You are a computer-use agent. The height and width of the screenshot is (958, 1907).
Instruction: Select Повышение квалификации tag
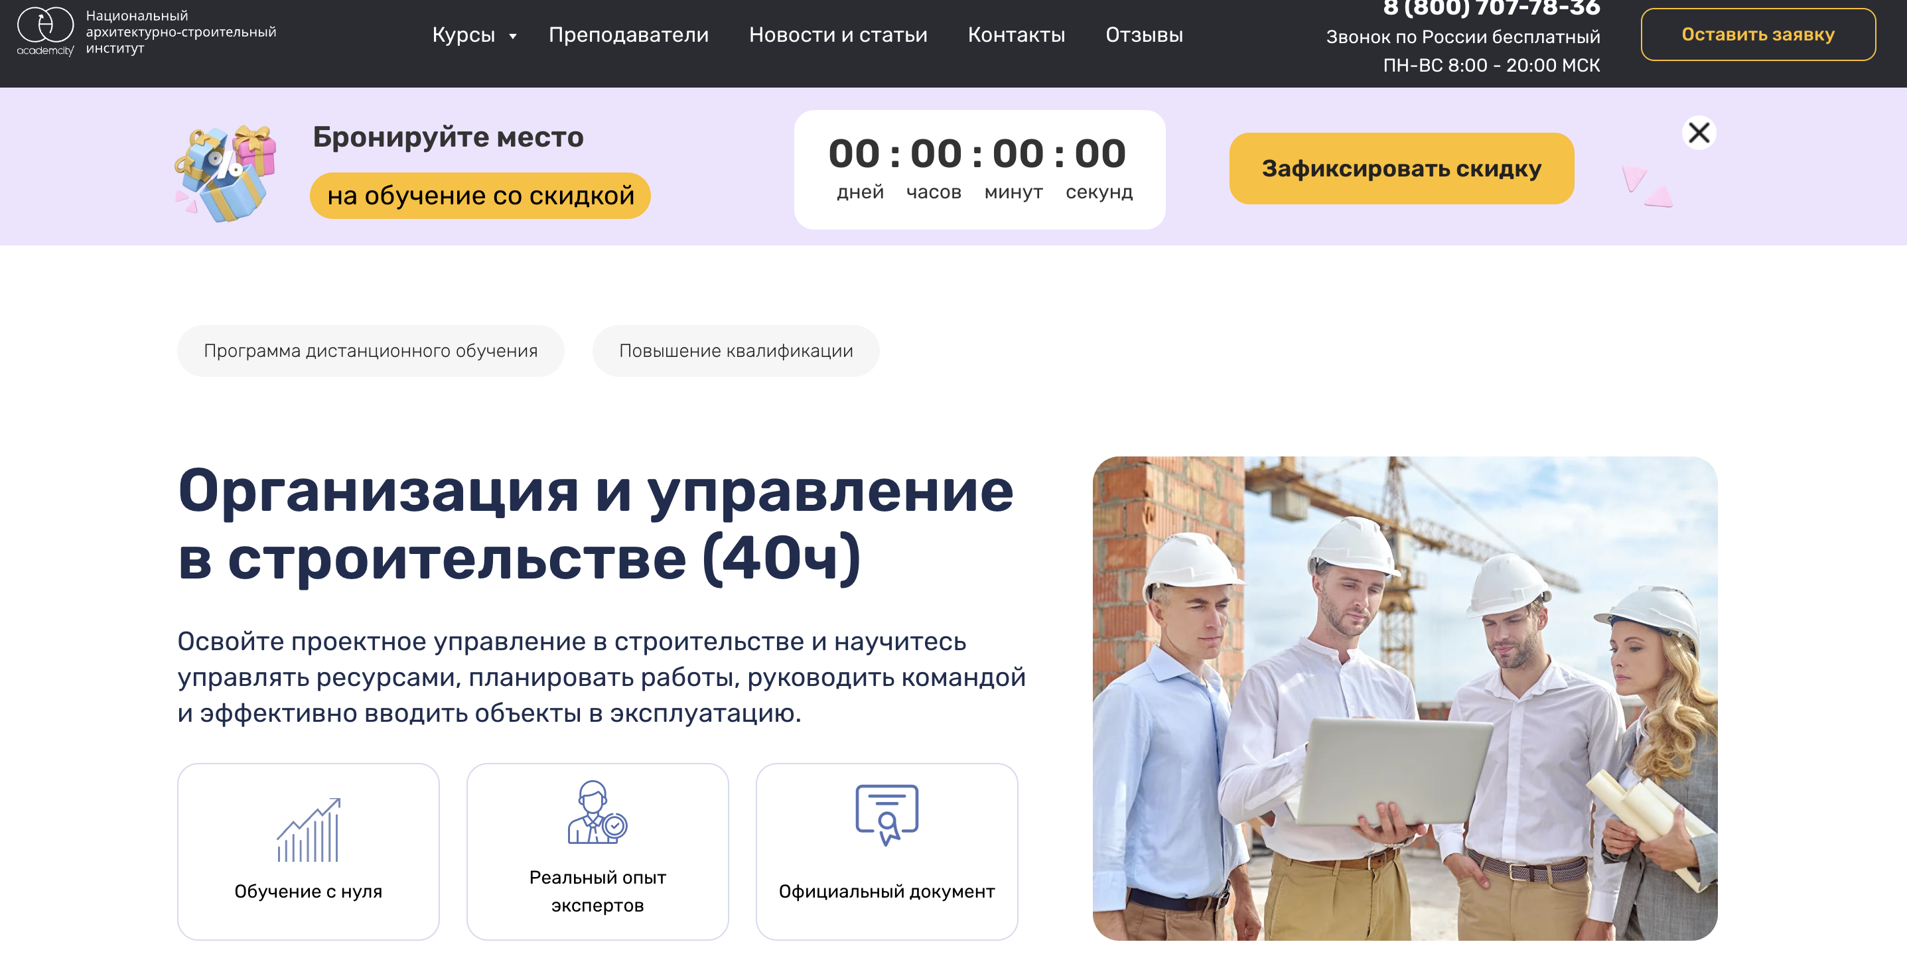pyautogui.click(x=735, y=351)
